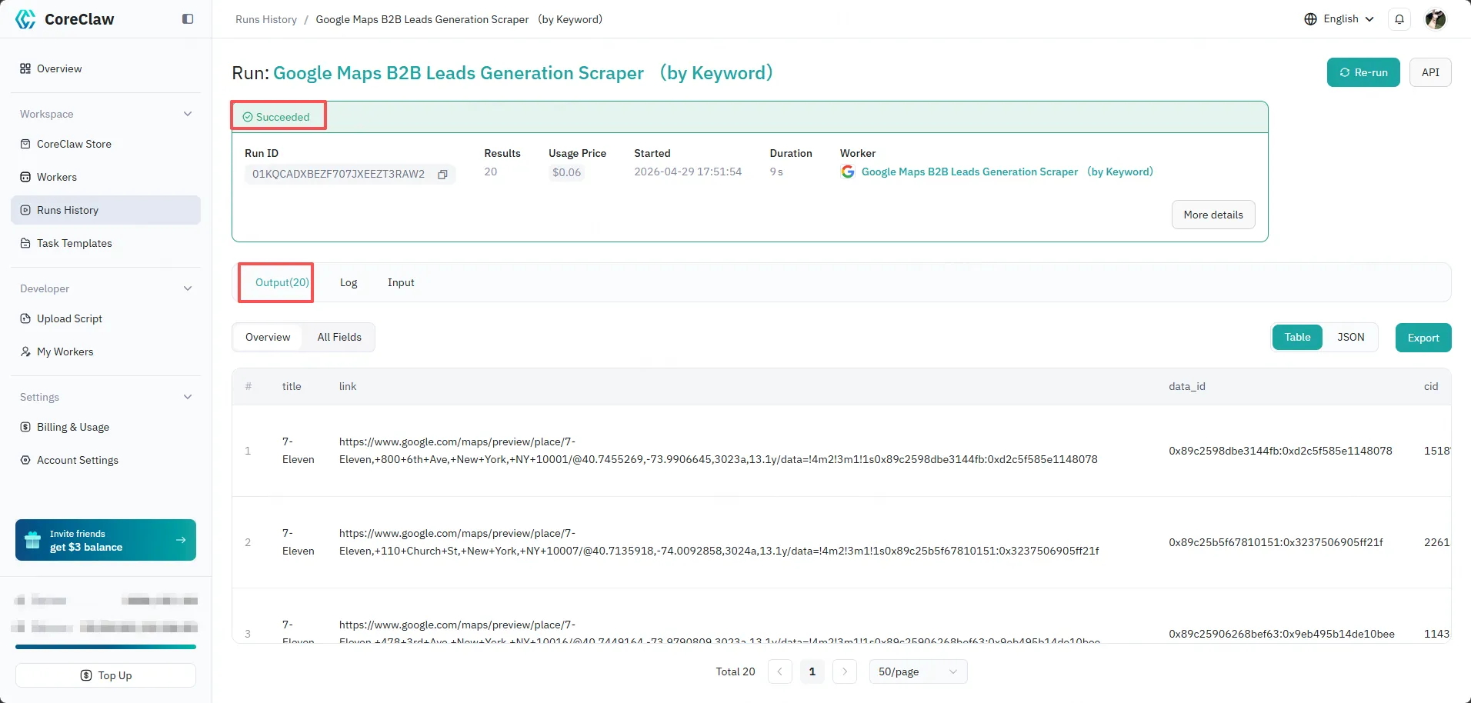Click the Runs History sidebar icon

(x=25, y=210)
